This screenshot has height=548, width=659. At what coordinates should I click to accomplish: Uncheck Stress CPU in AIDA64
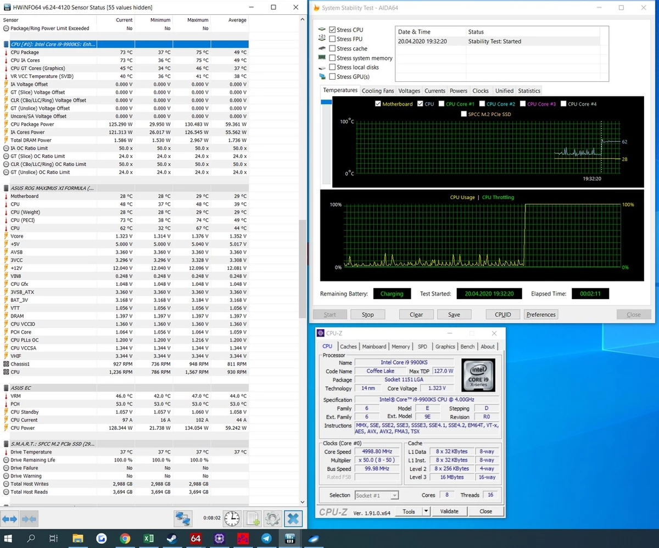tap(332, 30)
